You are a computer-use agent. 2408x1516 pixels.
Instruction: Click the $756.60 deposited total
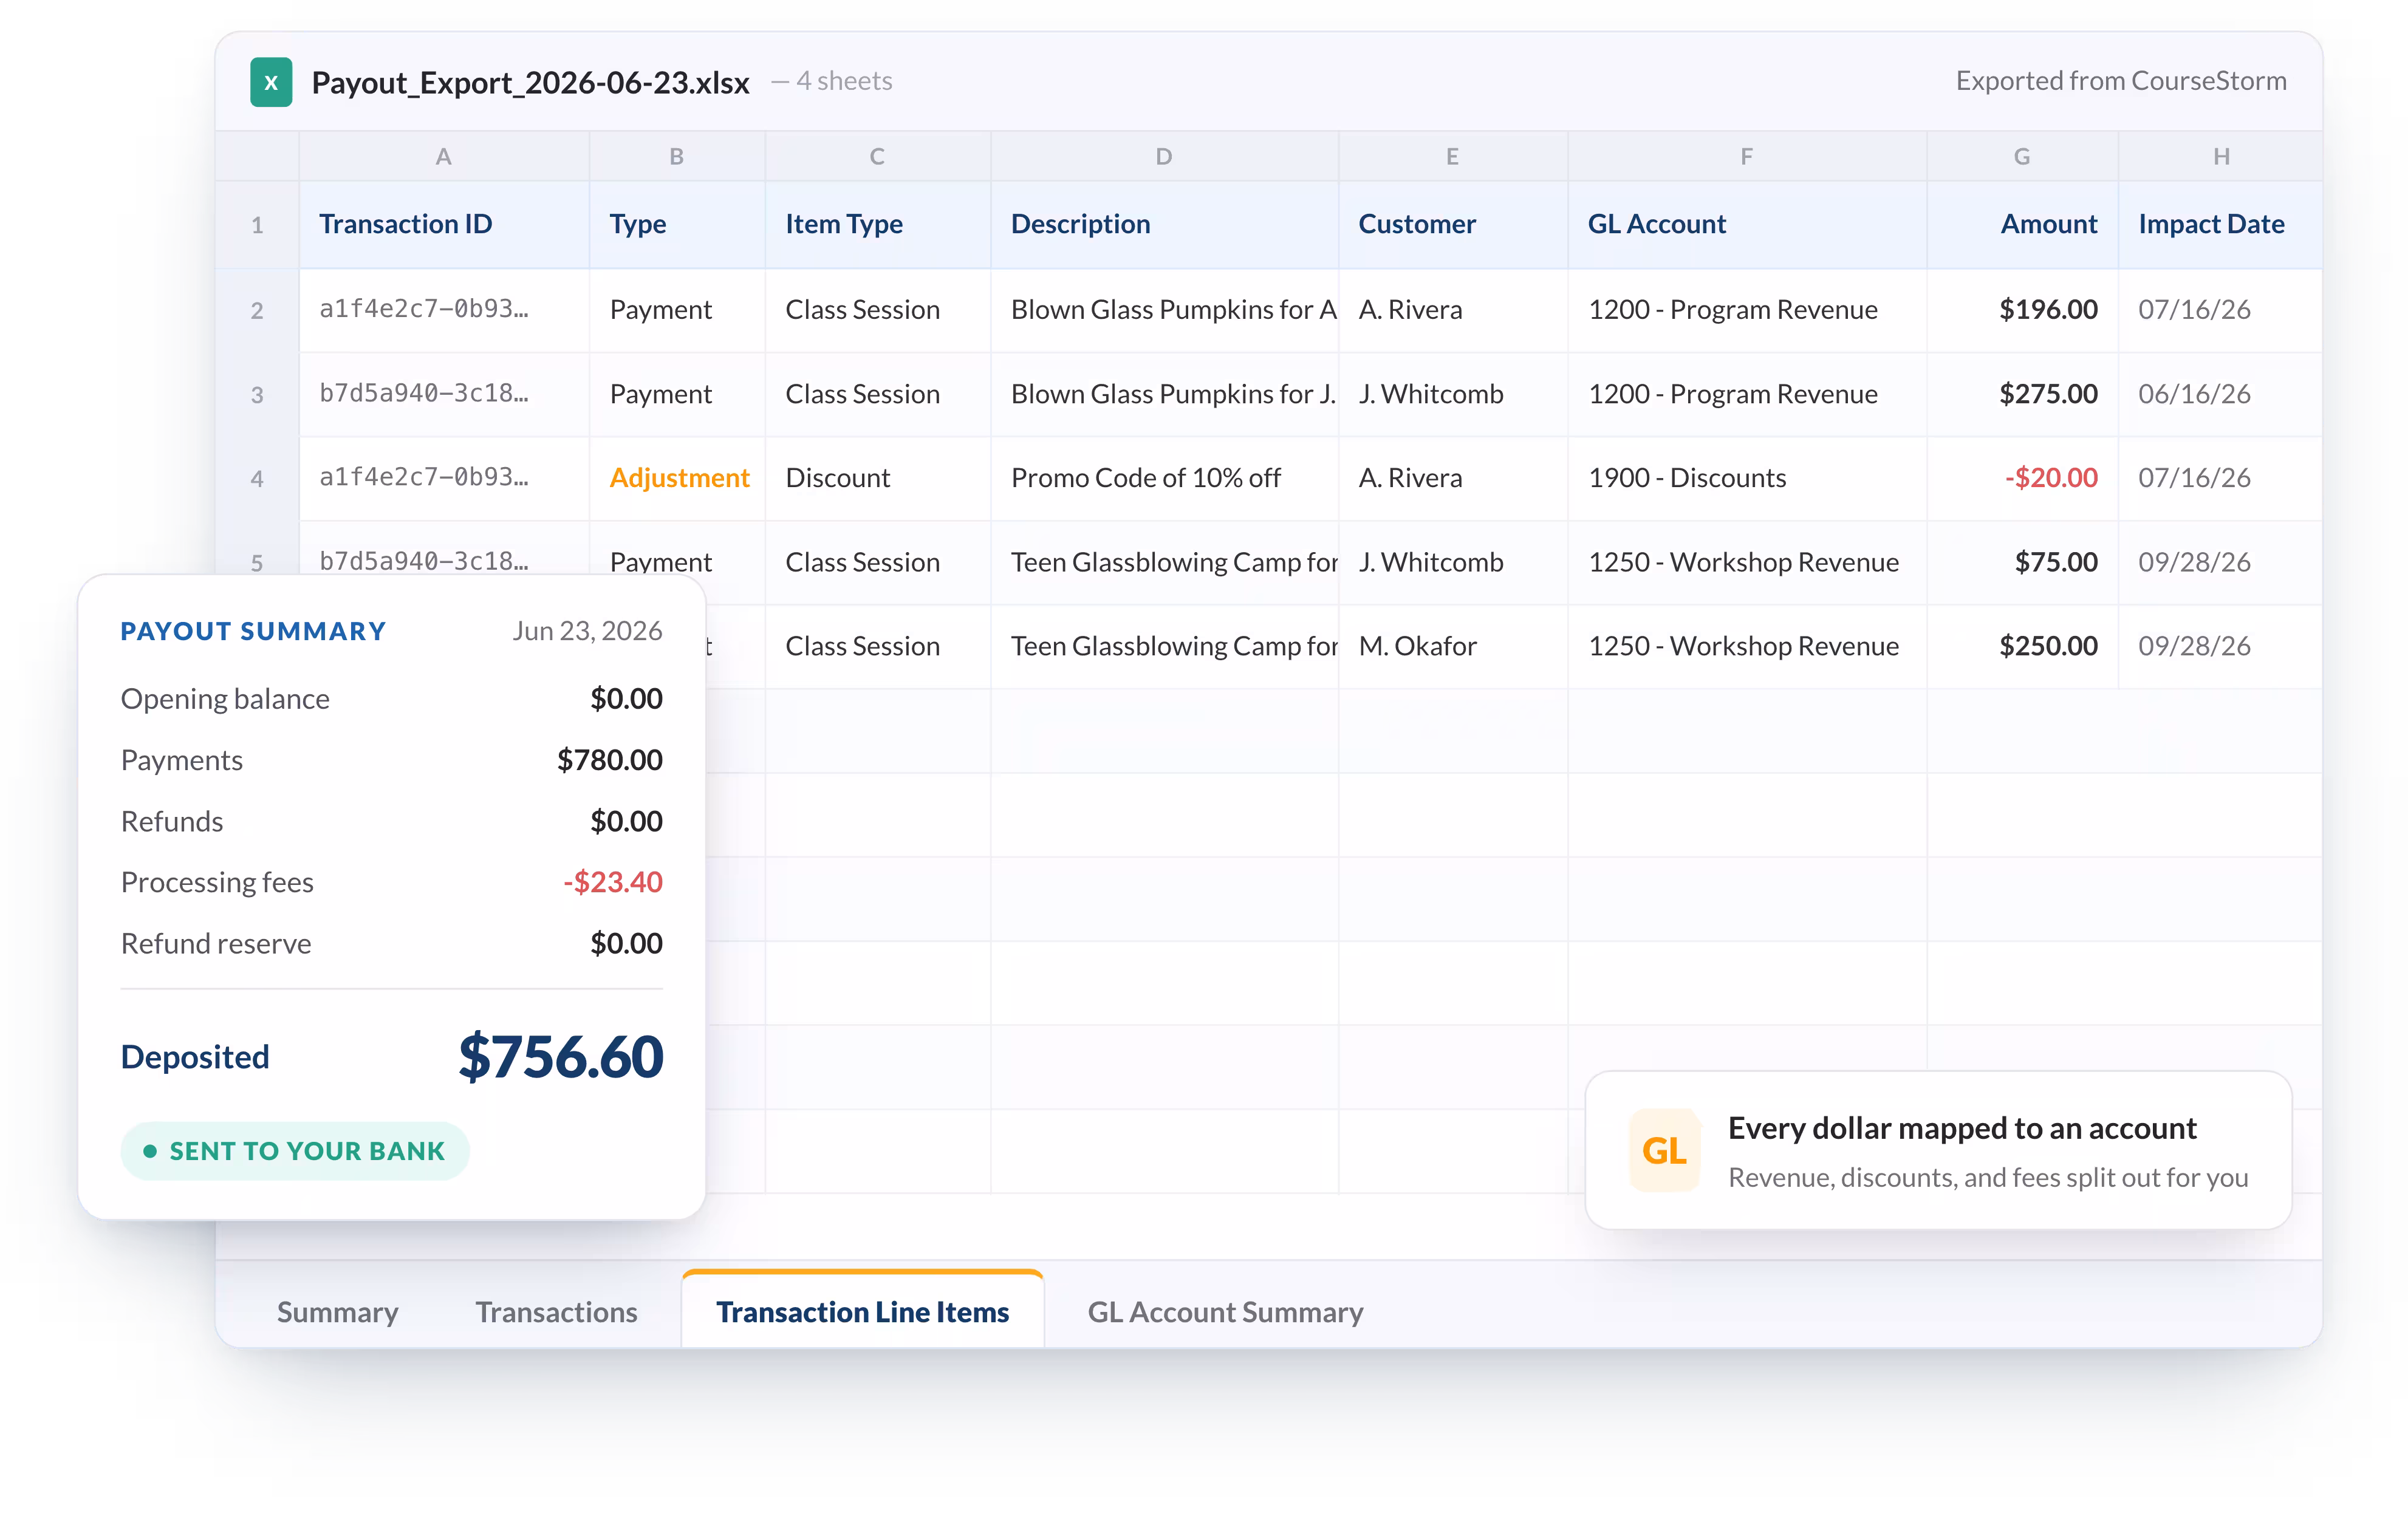click(560, 1057)
